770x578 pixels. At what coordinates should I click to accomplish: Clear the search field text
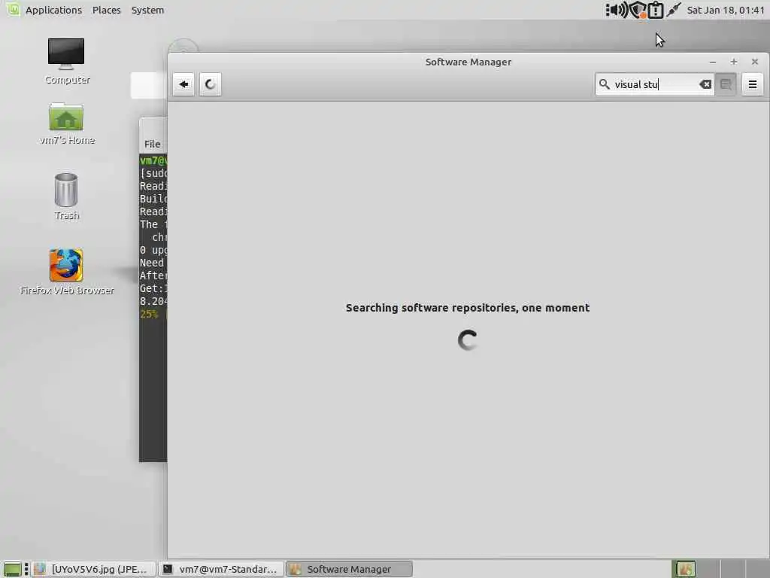[705, 84]
